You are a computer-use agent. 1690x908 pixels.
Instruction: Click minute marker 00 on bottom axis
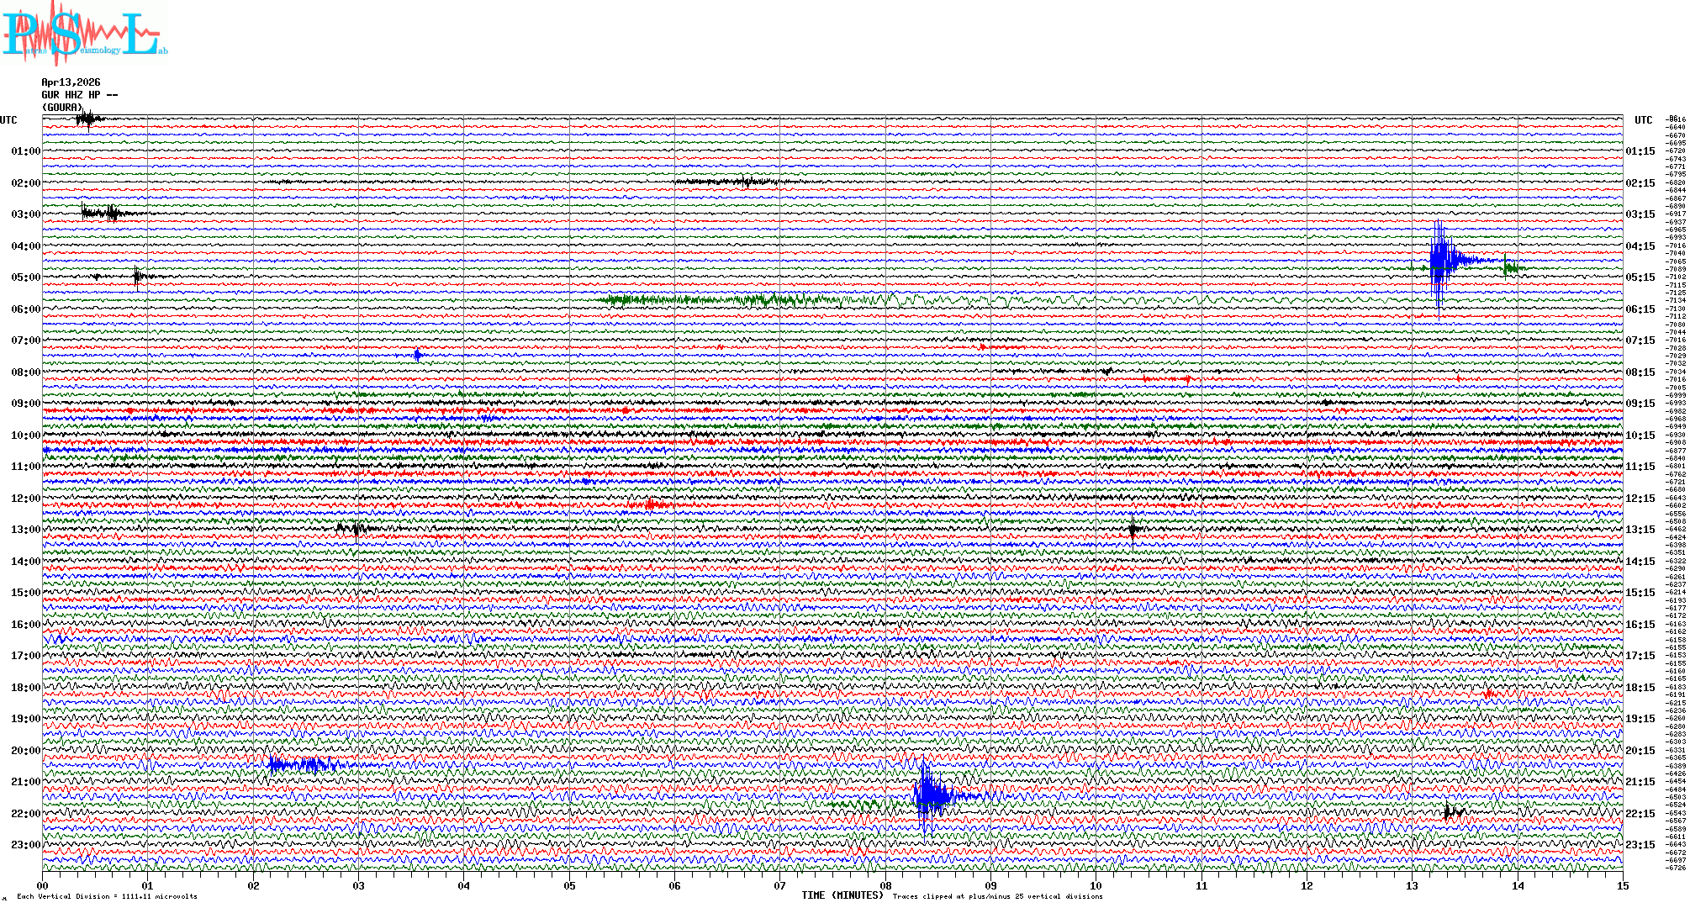tap(42, 885)
